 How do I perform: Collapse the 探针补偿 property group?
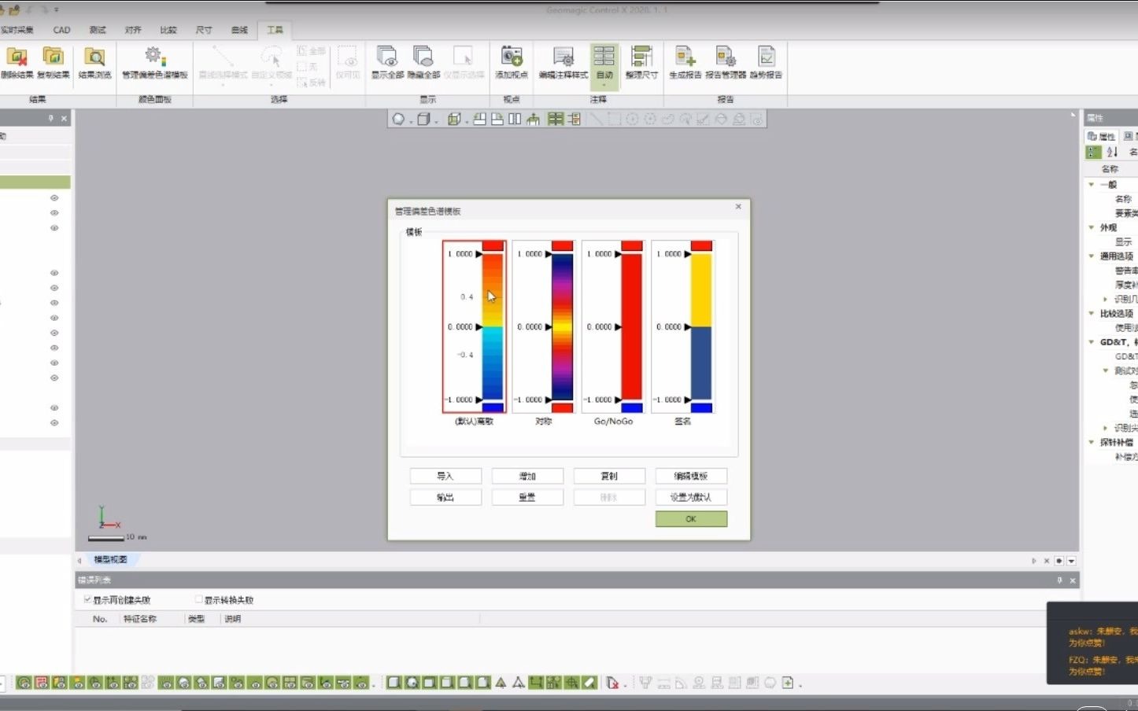coord(1092,442)
